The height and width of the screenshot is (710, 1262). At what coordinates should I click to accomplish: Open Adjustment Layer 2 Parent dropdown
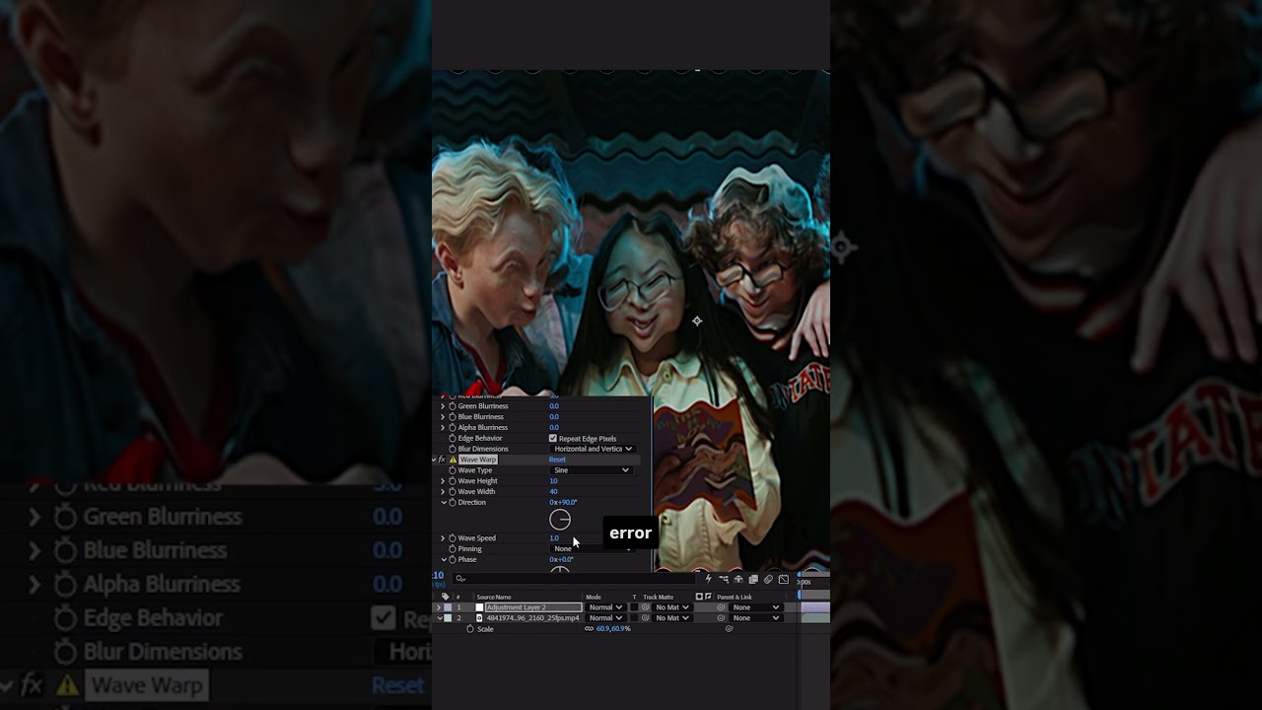756,607
